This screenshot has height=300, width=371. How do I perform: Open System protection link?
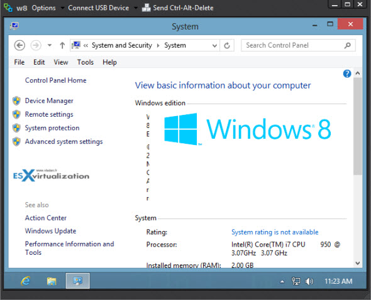click(x=52, y=128)
